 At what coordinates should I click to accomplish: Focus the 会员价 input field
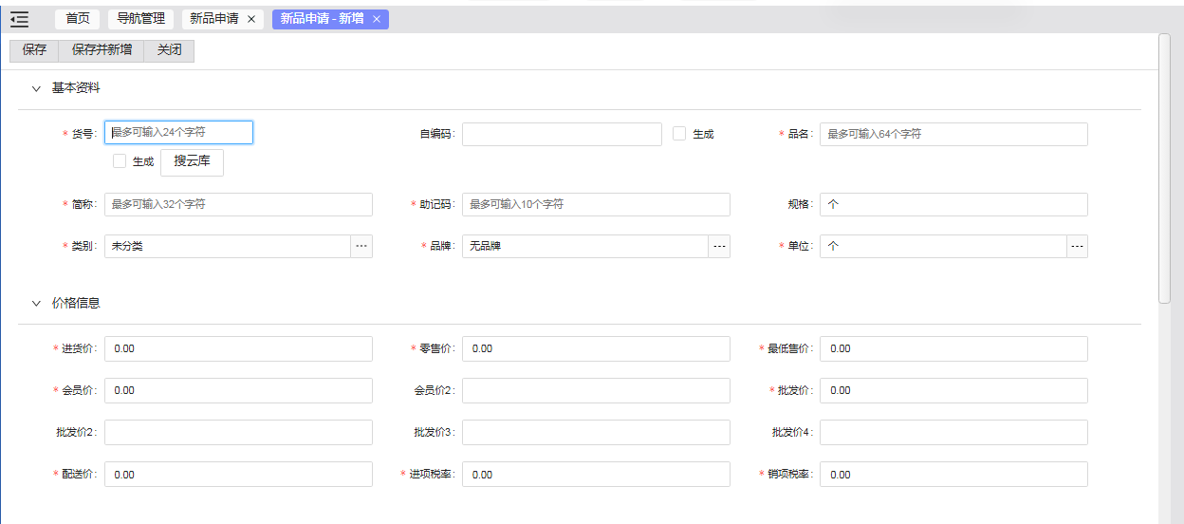click(x=238, y=390)
